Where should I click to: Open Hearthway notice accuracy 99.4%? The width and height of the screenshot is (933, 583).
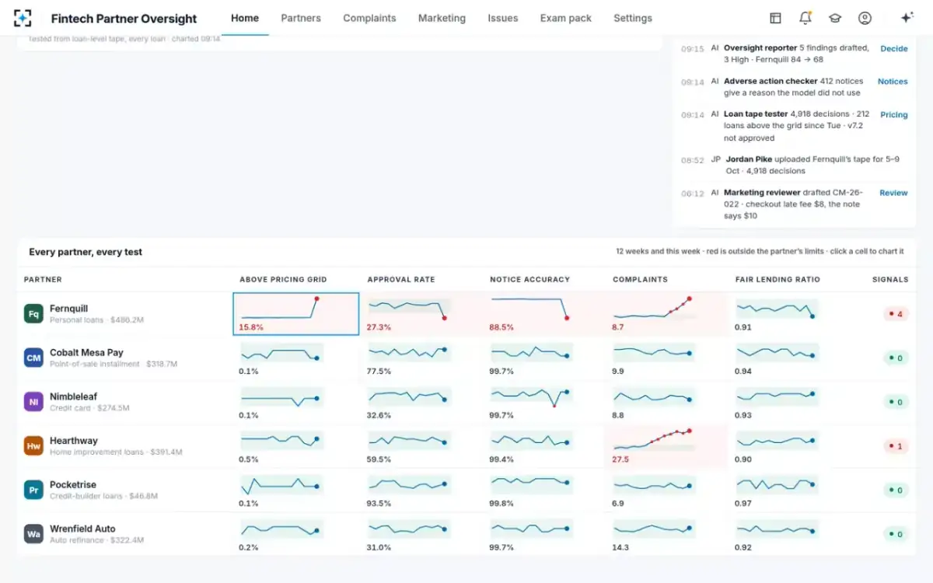click(x=545, y=446)
